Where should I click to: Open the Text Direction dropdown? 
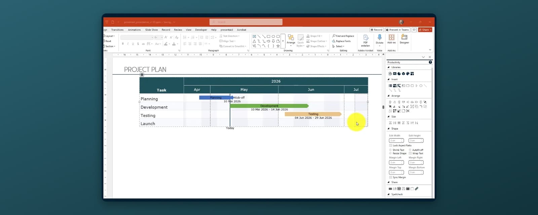click(x=230, y=36)
